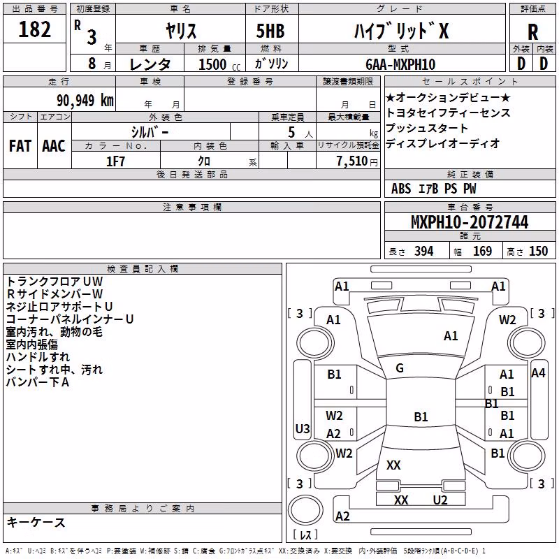559x559 pixels.
Task: Click the note シートすれ中、汚れ
Action: coord(55,370)
